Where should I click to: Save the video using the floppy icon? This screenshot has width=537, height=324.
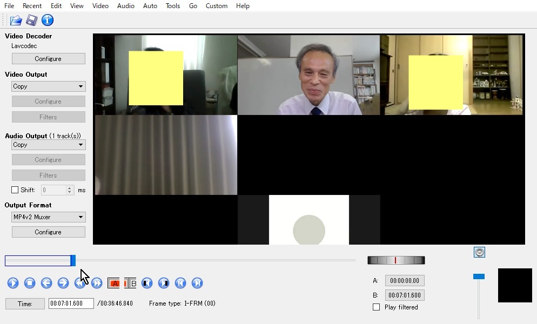click(31, 20)
